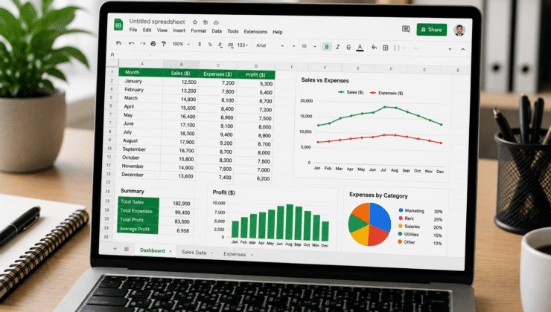
Task: Open the 123 number format dropdown
Action: [243, 45]
